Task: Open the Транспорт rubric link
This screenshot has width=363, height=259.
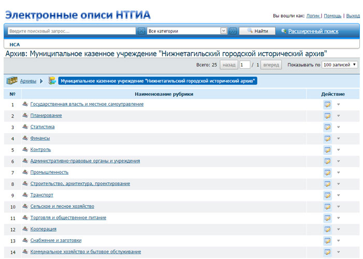Action: tap(41, 195)
